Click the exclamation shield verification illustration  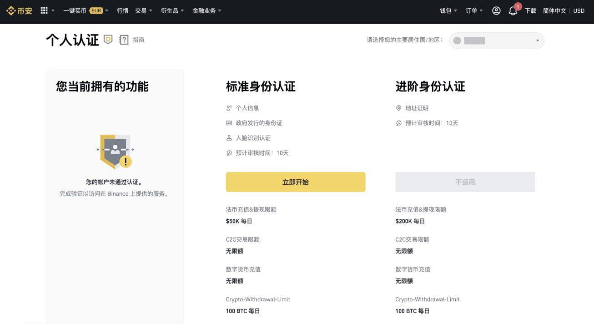click(x=114, y=151)
